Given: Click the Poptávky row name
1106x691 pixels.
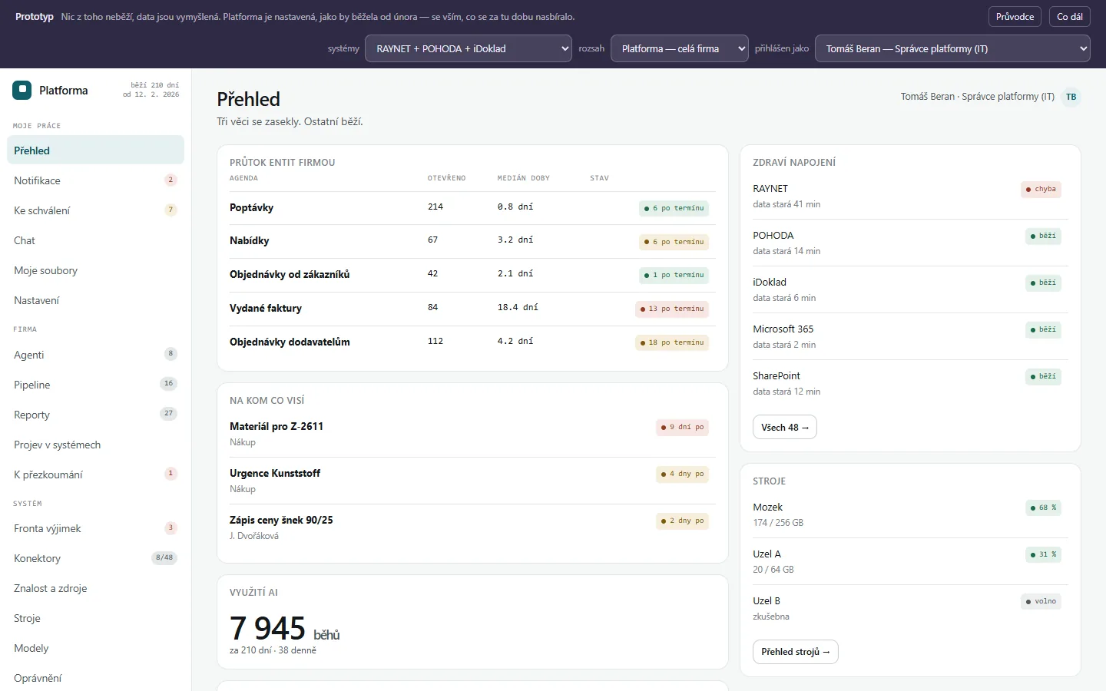Looking at the screenshot, I should coord(251,207).
